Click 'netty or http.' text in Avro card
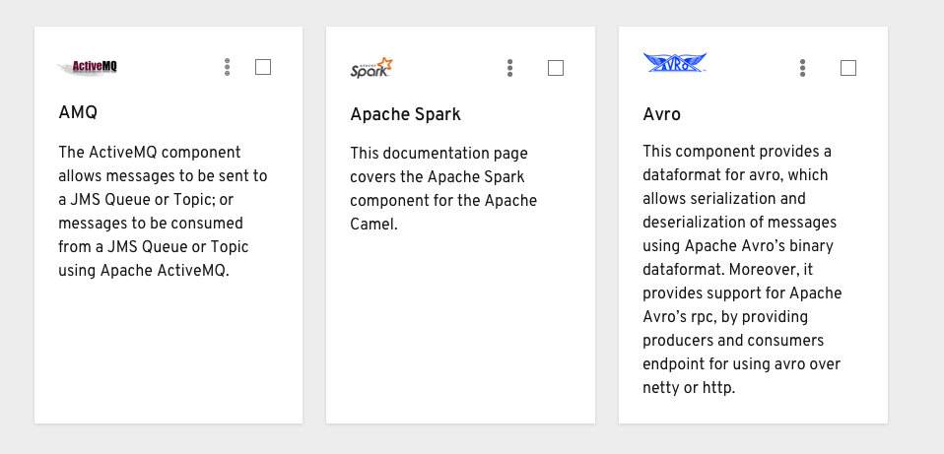Screen dimensions: 944x454 (689, 388)
